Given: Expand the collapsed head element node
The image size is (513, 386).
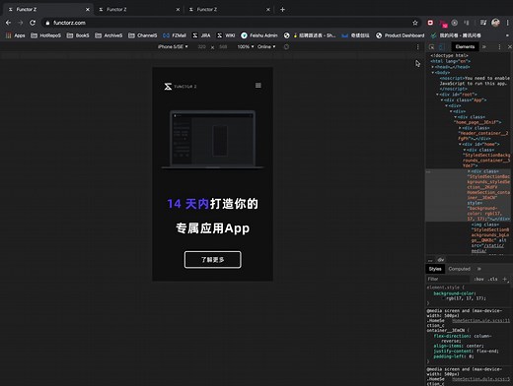Looking at the screenshot, I should click(x=433, y=67).
